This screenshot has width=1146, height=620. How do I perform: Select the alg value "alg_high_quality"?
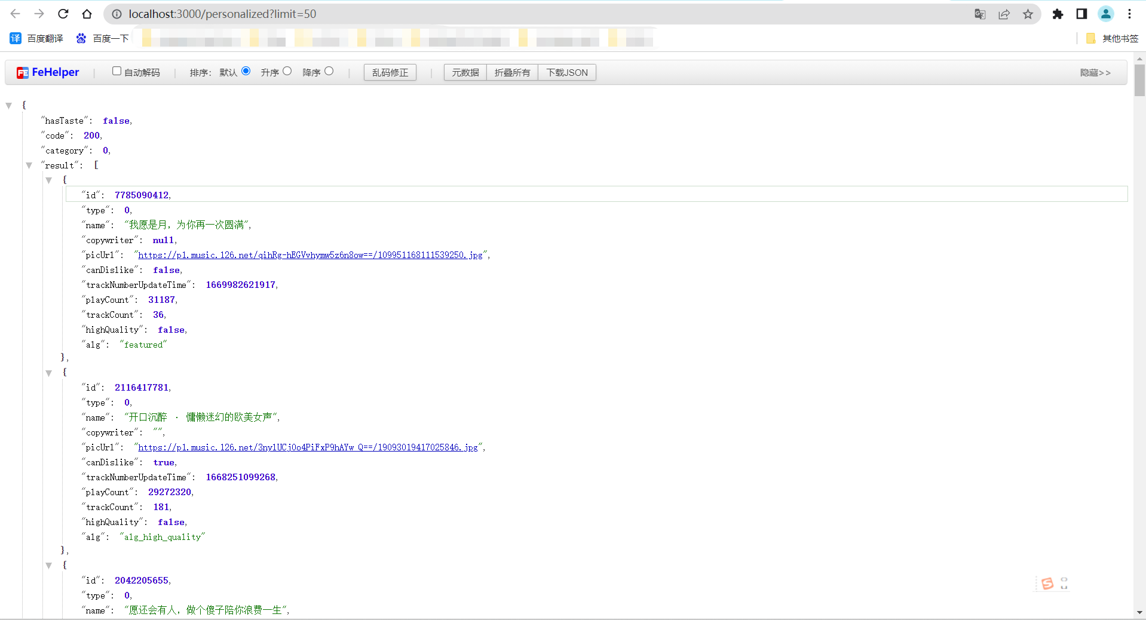click(x=163, y=537)
